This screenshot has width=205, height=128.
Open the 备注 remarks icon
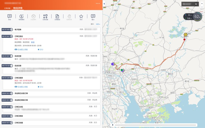pos(93,17)
